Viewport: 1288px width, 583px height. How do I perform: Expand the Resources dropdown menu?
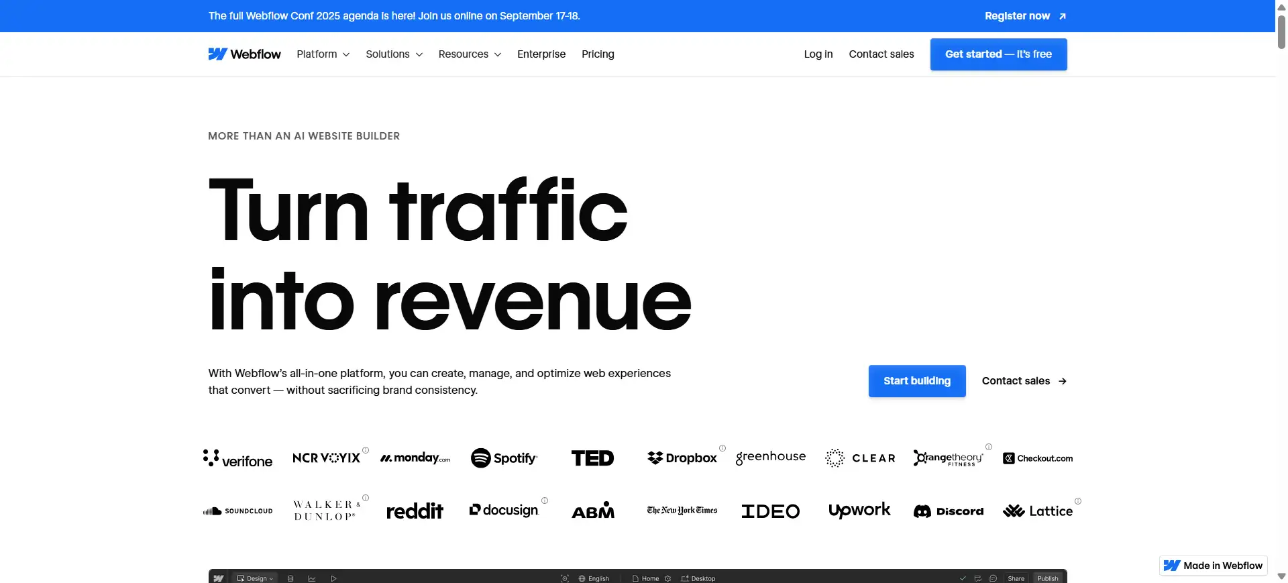[x=470, y=54]
